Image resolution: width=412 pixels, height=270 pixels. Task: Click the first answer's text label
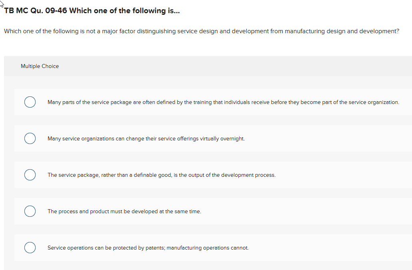(223, 102)
